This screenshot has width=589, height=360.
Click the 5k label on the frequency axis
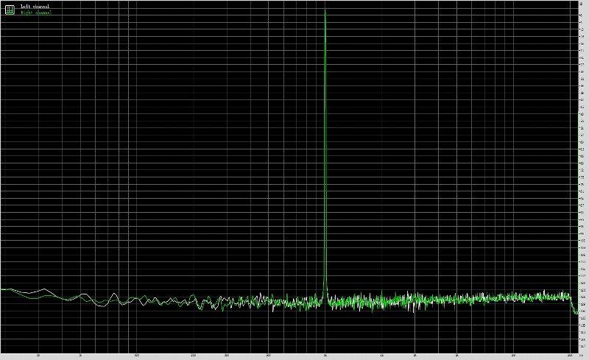[457, 356]
